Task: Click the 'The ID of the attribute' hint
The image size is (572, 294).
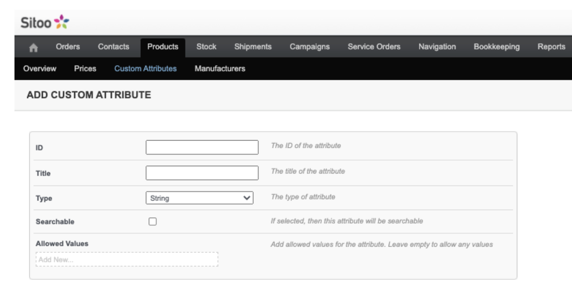Action: point(306,146)
